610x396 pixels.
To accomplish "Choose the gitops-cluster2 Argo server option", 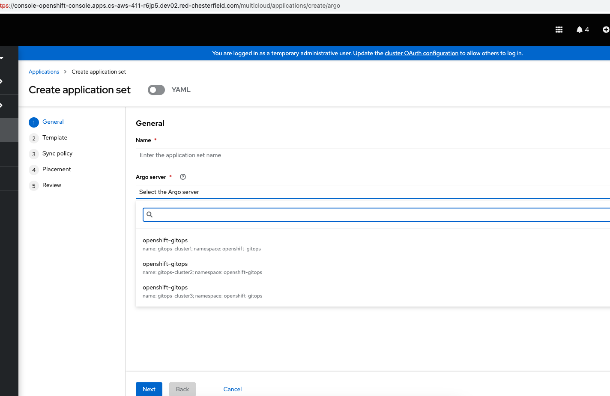I will click(x=373, y=268).
